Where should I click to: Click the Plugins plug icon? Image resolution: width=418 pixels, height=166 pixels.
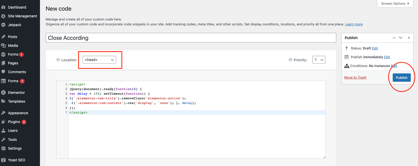[x=3, y=122]
